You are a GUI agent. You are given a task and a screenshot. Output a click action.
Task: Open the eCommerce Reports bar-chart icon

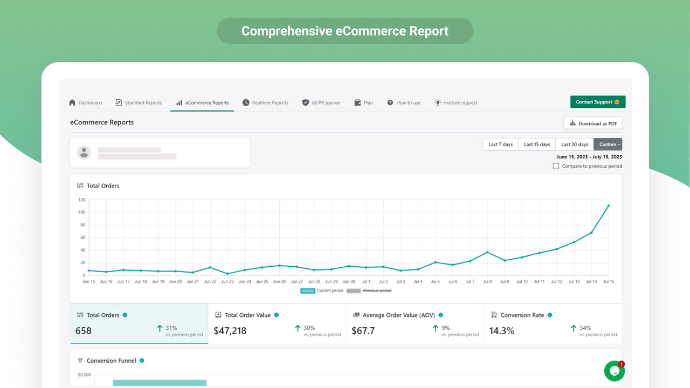(x=179, y=102)
